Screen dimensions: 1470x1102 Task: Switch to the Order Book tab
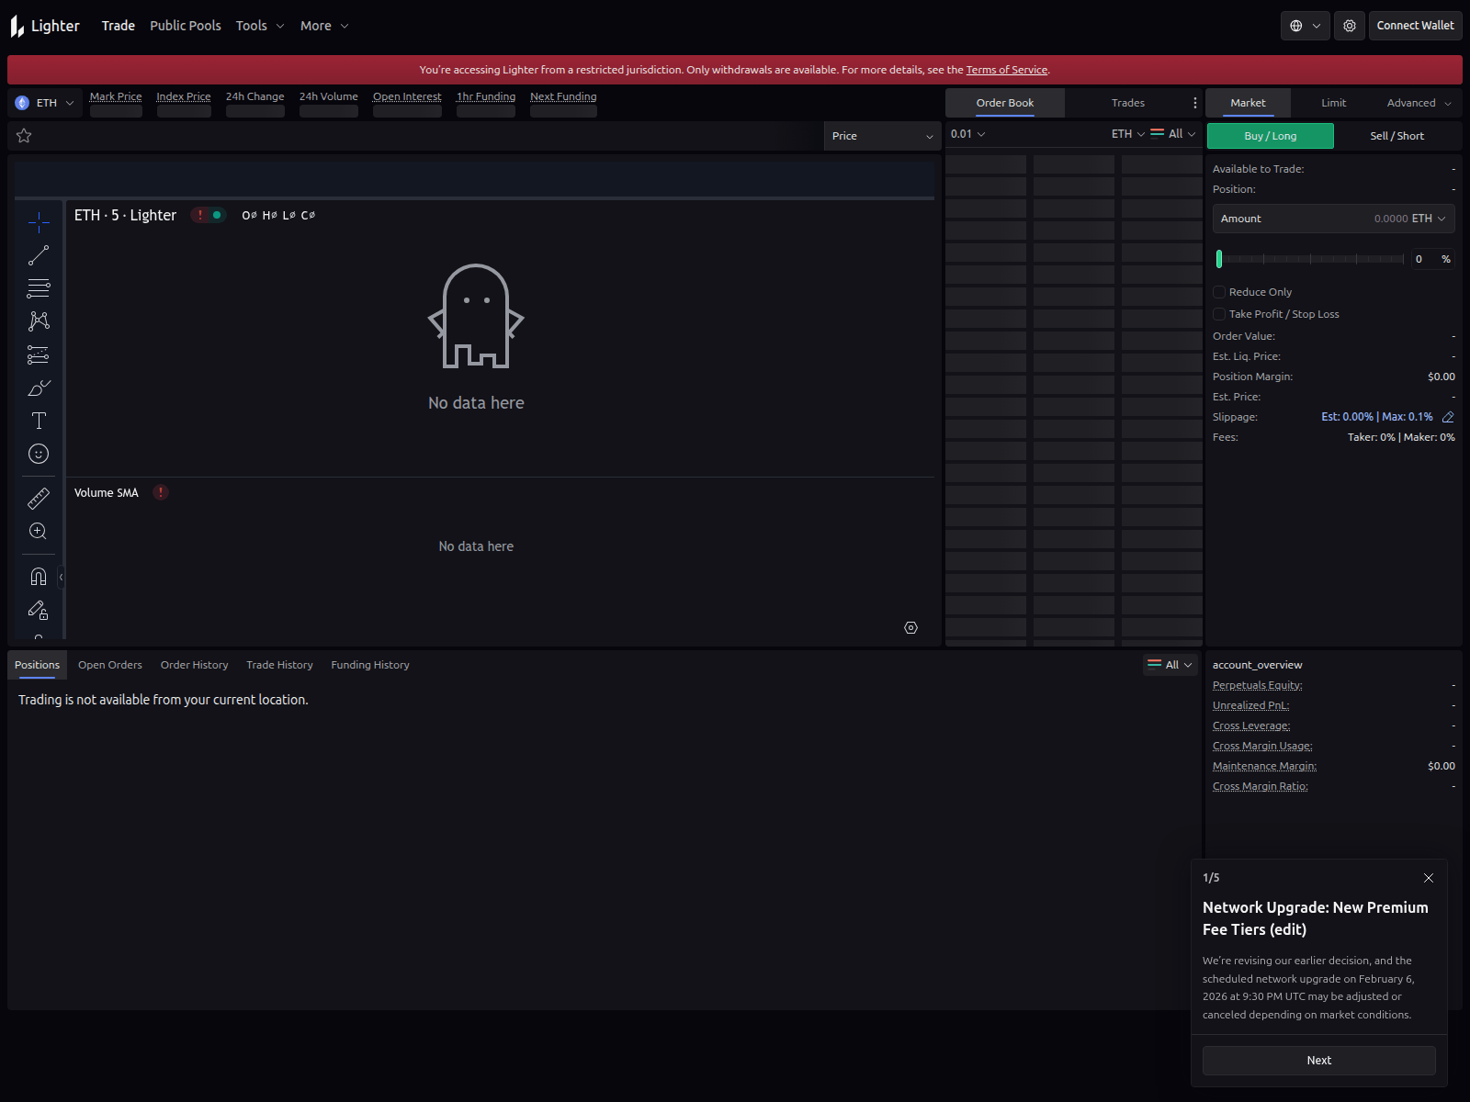tap(1005, 103)
